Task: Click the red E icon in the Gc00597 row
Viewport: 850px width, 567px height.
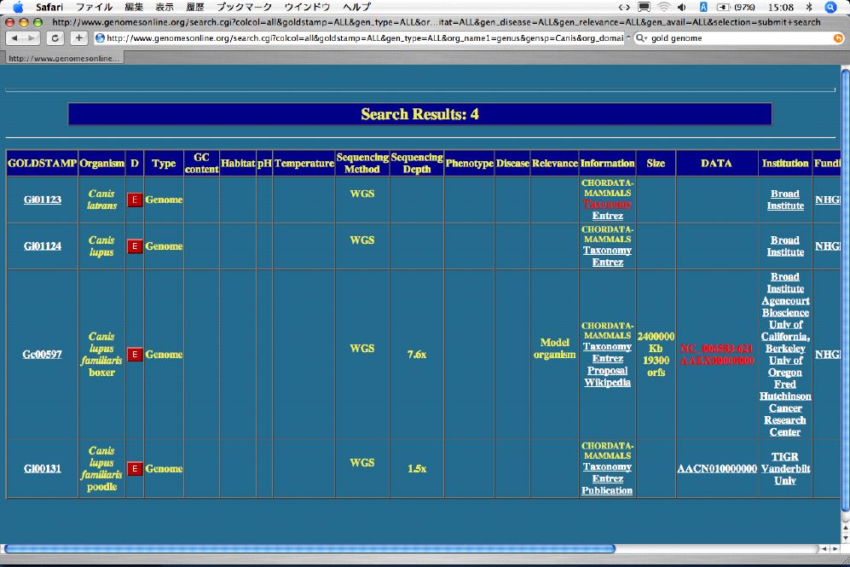Action: [x=135, y=355]
